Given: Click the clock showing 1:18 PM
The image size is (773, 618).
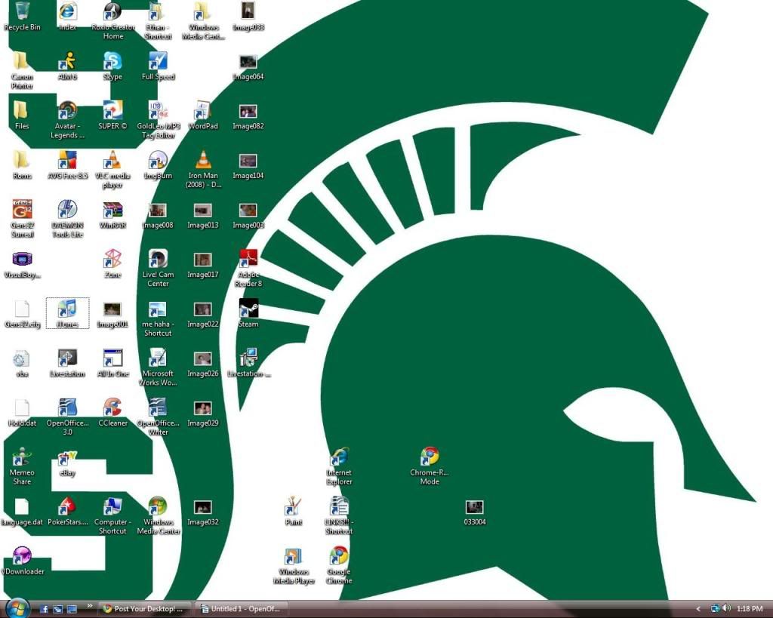Looking at the screenshot, I should (x=750, y=609).
